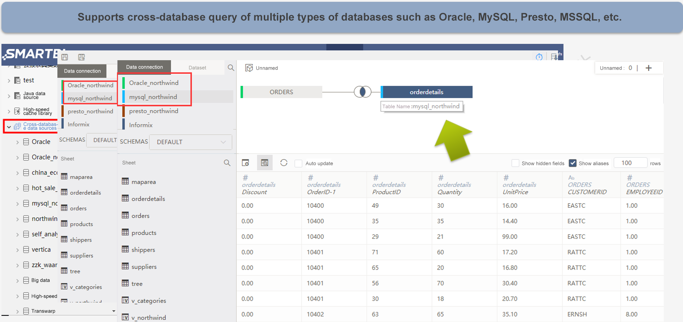Image resolution: width=683 pixels, height=322 pixels.
Task: Click the maparea table icon in the front Sheet list
Action: pos(125,181)
